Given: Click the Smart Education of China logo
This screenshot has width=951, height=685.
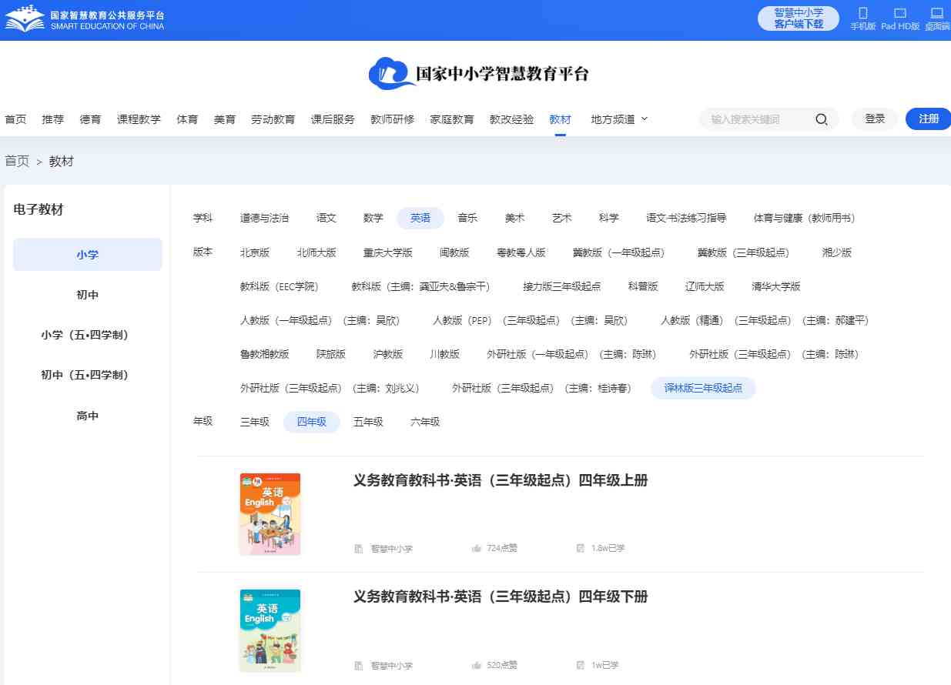Looking at the screenshot, I should coord(85,20).
